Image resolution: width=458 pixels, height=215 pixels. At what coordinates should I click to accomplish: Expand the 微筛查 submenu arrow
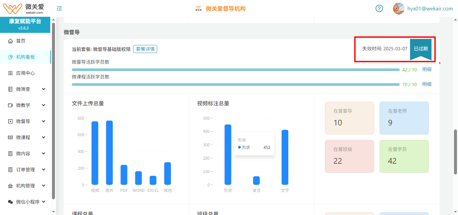(x=44, y=89)
